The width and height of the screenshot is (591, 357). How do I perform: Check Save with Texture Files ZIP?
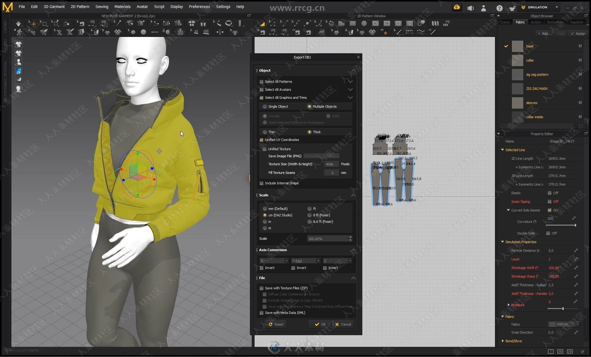[x=262, y=288]
